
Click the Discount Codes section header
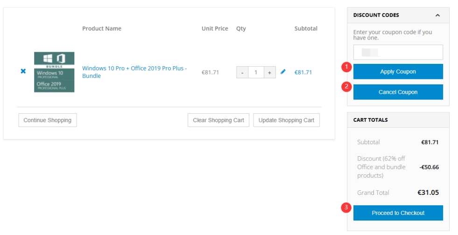pos(376,15)
